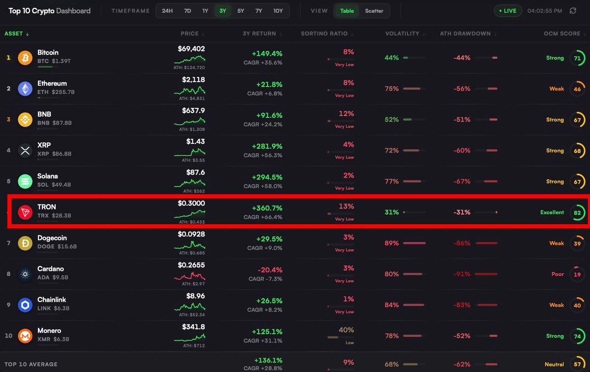Select the 10Y timeframe
This screenshot has width=590, height=372.
[x=278, y=11]
